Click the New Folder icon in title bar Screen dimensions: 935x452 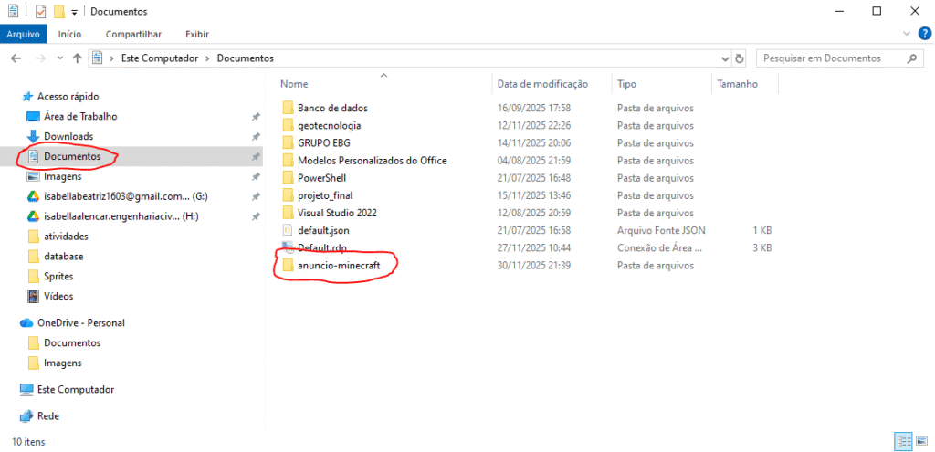tap(58, 12)
